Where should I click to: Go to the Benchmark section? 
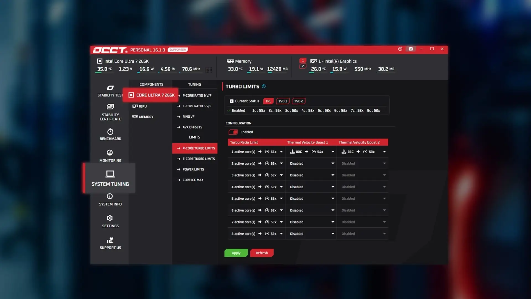click(x=110, y=134)
